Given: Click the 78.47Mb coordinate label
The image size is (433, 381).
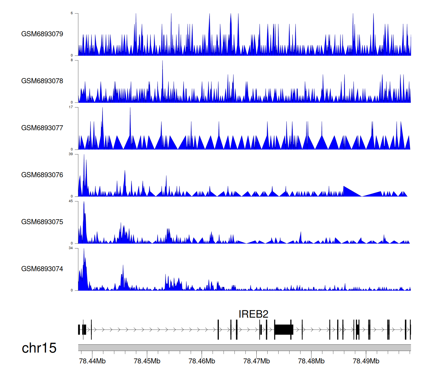Looking at the screenshot, I should point(256,361).
